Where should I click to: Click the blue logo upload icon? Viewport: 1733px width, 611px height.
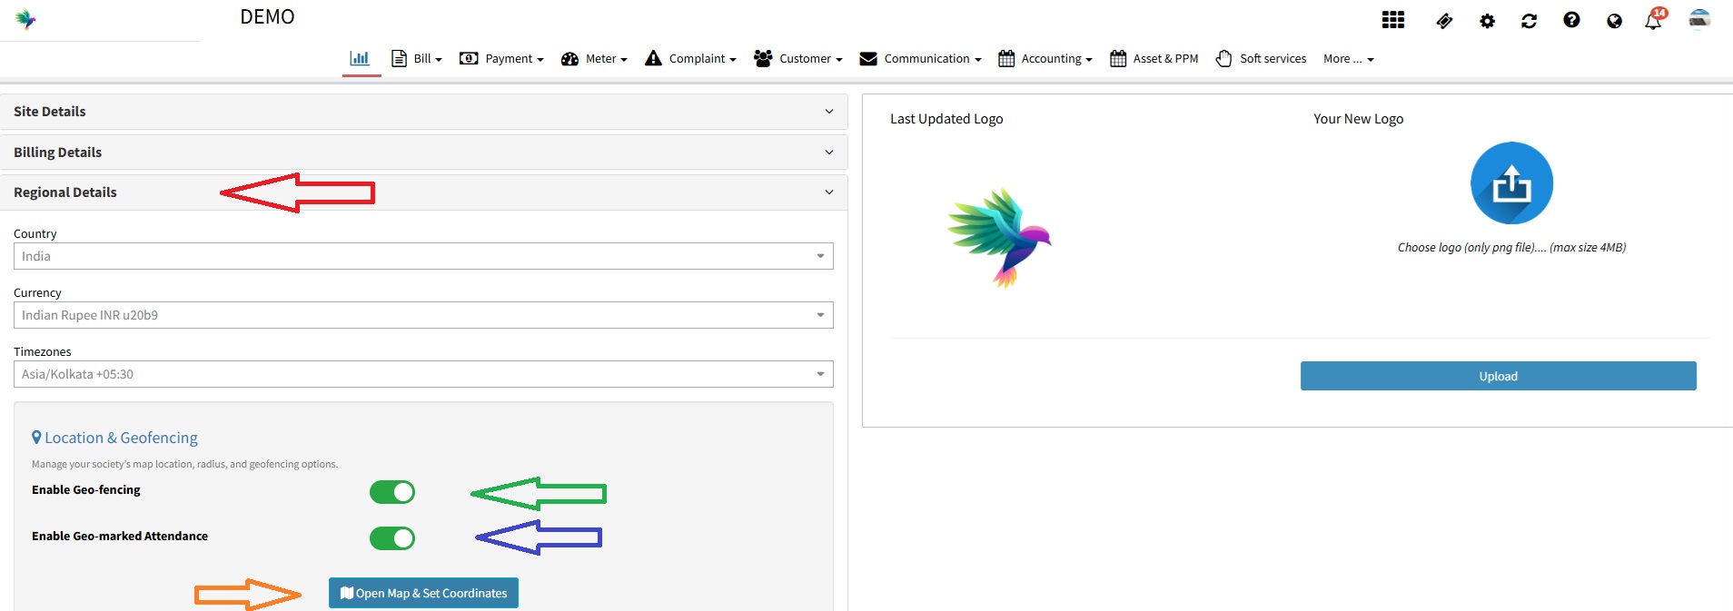pyautogui.click(x=1511, y=183)
